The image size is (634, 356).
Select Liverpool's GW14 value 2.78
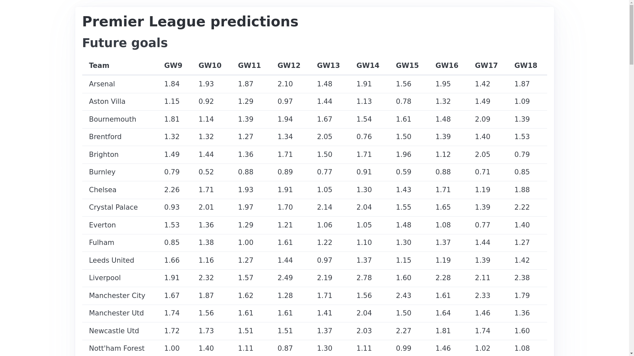(364, 278)
